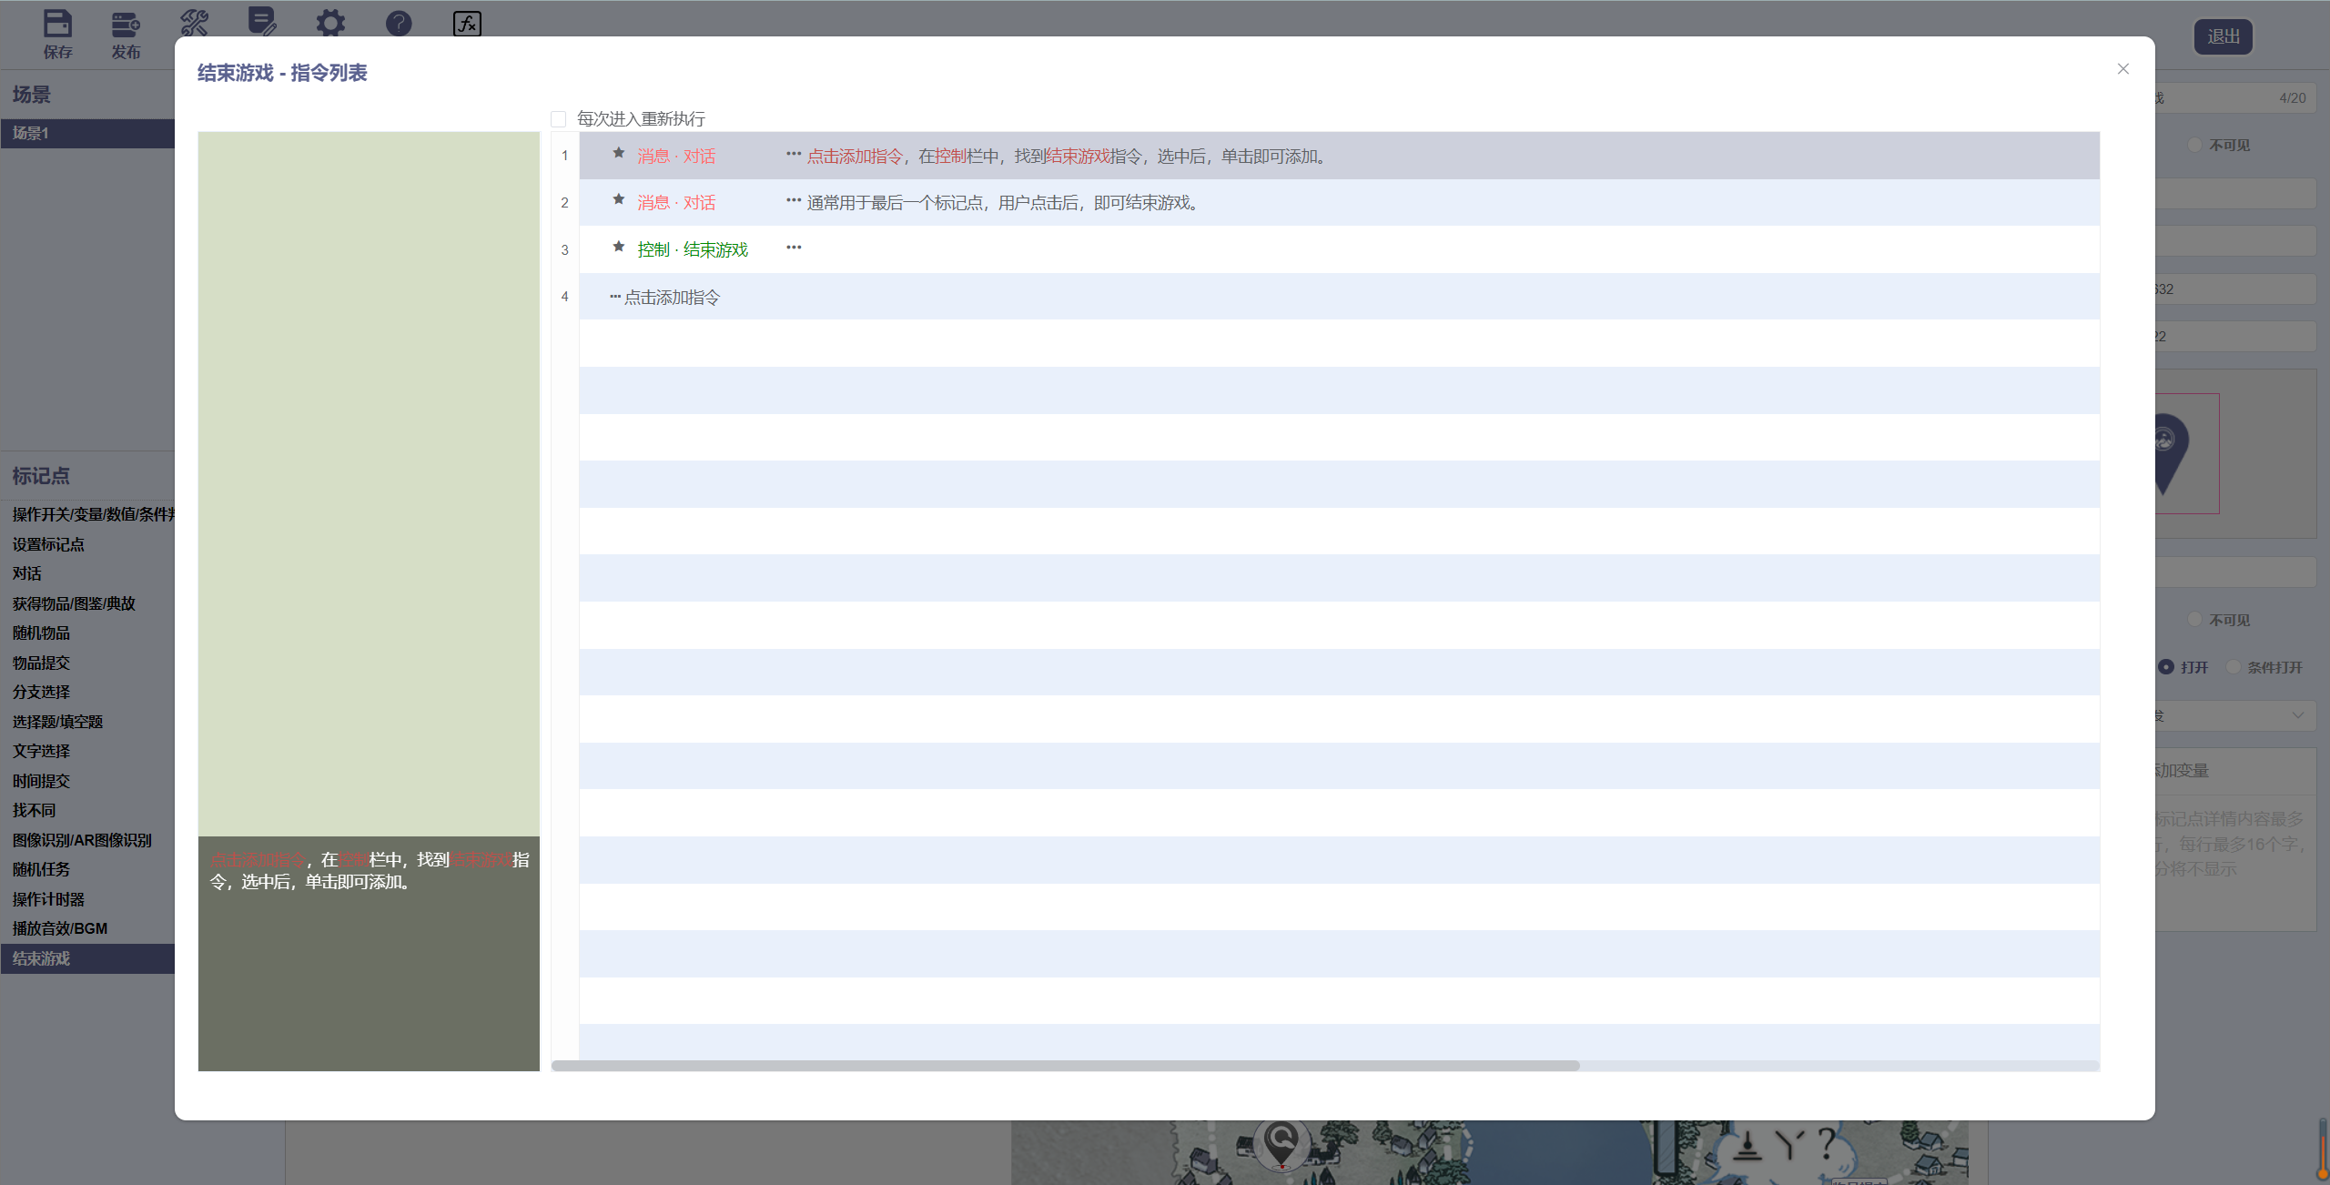
Task: Open the fx formula icon in toolbar
Action: 467,24
